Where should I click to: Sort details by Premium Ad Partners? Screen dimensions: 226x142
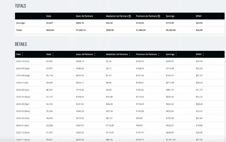(148, 54)
